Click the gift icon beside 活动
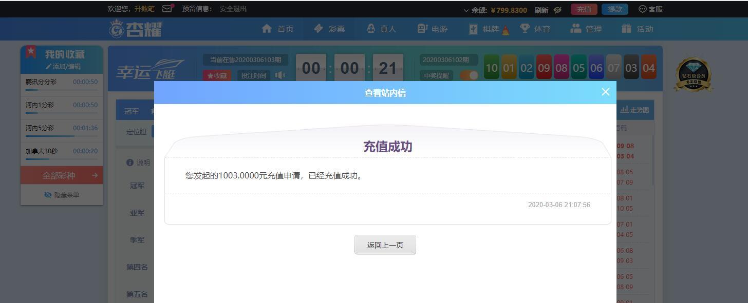This screenshot has width=748, height=303. (x=626, y=28)
